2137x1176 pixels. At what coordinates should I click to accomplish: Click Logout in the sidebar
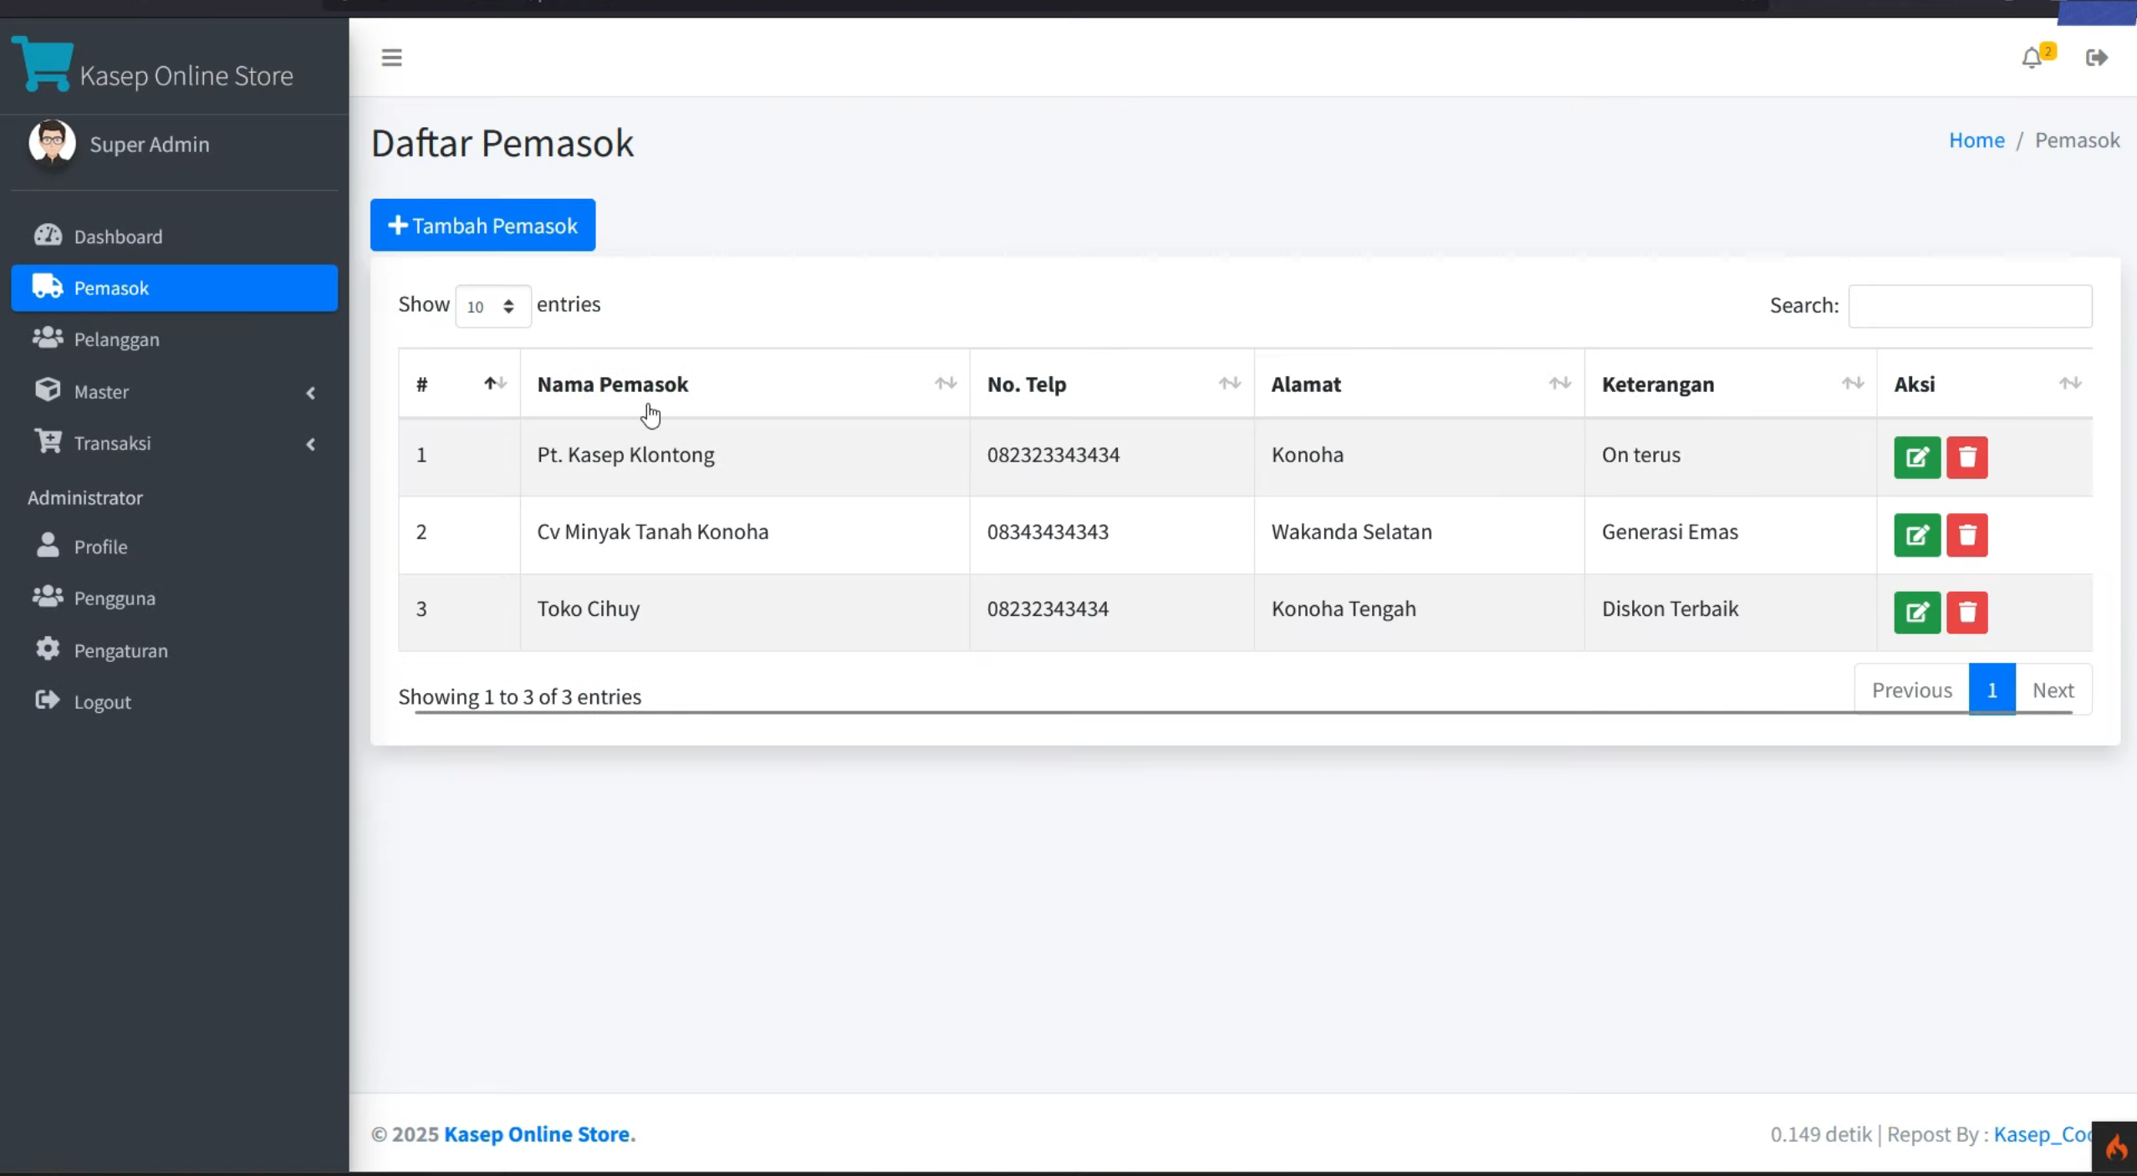[174, 702]
